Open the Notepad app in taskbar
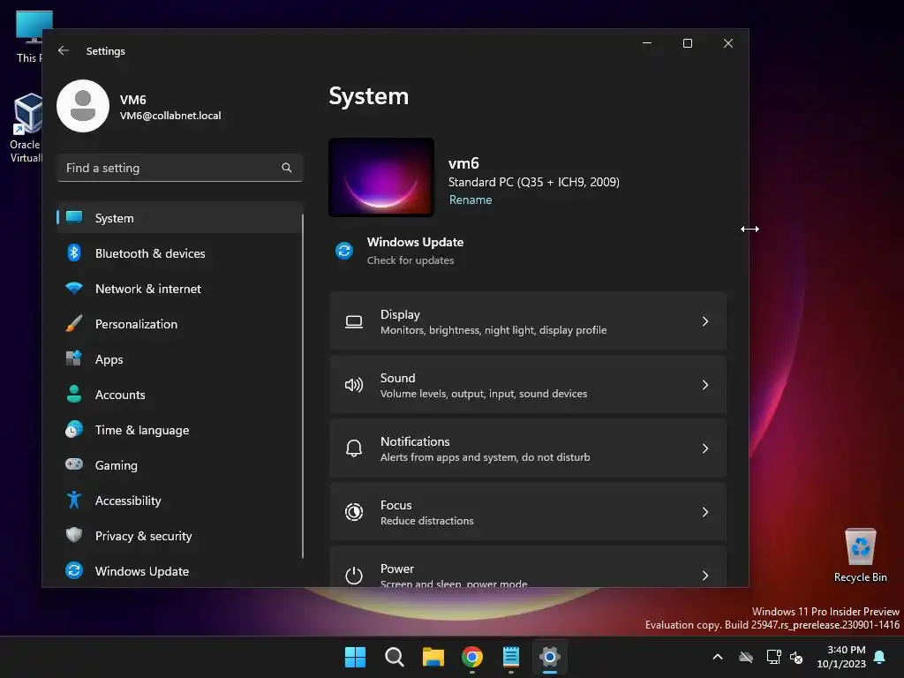The height and width of the screenshot is (678, 904). (511, 657)
